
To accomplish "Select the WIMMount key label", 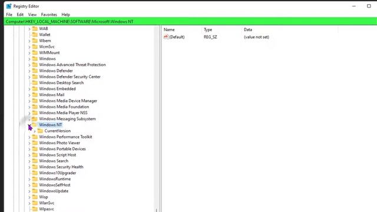I will click(49, 52).
